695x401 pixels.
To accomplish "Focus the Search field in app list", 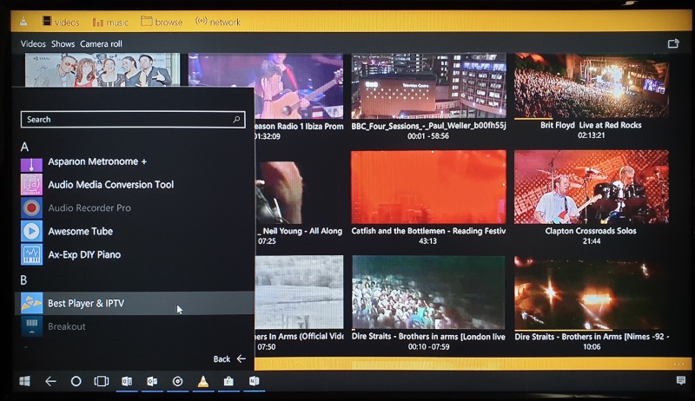I will click(133, 120).
